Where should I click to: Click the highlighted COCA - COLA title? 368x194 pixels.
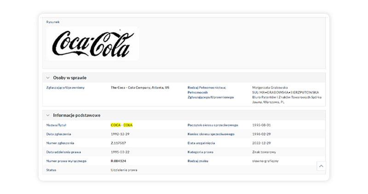point(121,125)
